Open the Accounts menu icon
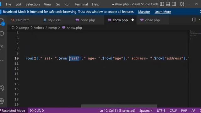 click(2, 88)
